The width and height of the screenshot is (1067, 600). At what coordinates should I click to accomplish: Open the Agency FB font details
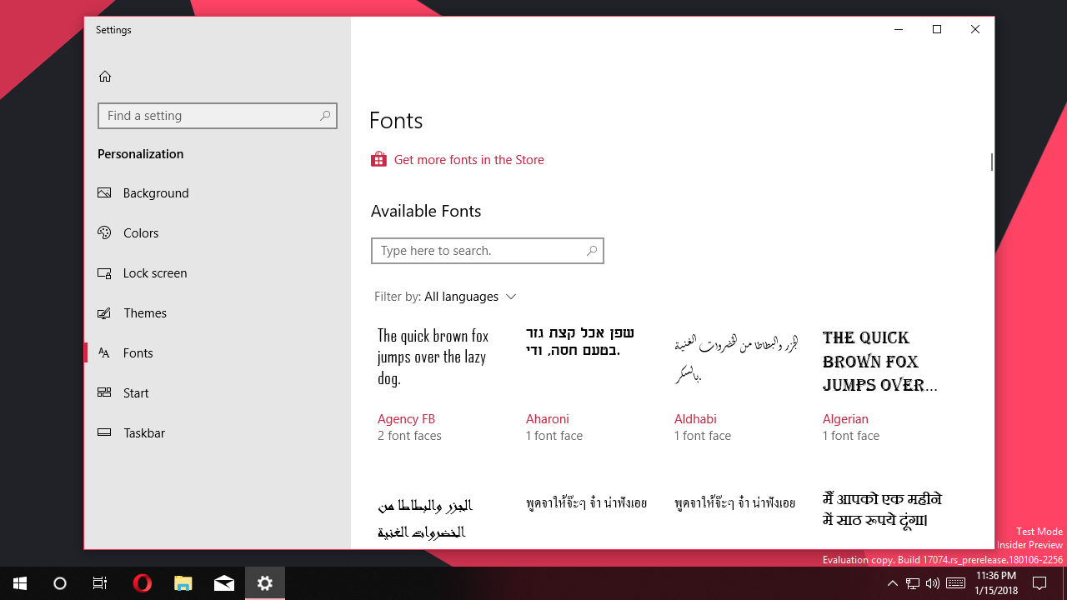point(406,418)
